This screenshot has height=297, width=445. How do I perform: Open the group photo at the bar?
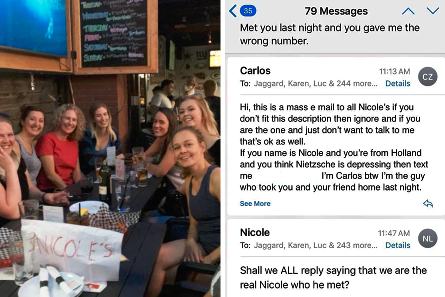pyautogui.click(x=110, y=148)
